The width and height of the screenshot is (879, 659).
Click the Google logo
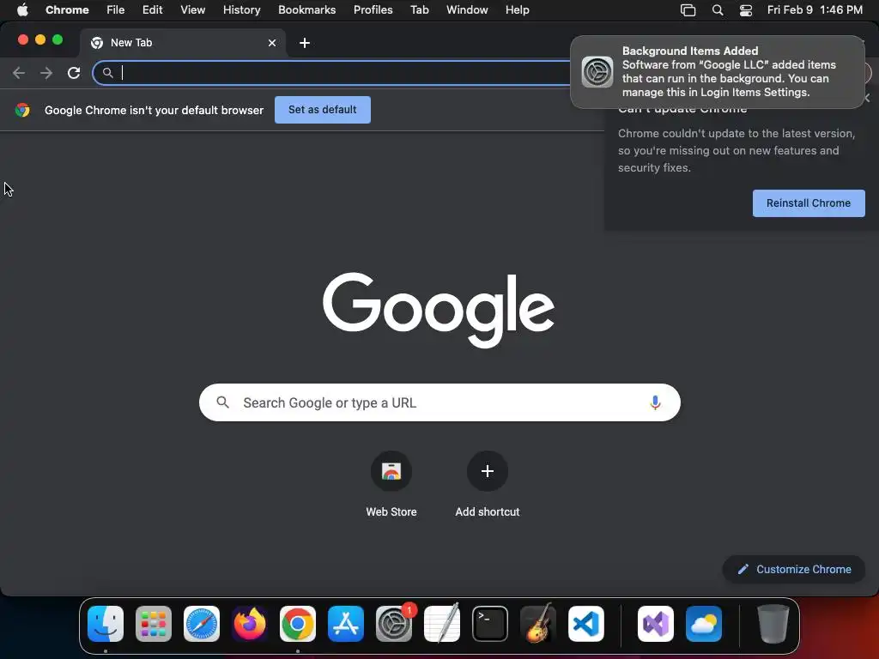[x=439, y=310]
